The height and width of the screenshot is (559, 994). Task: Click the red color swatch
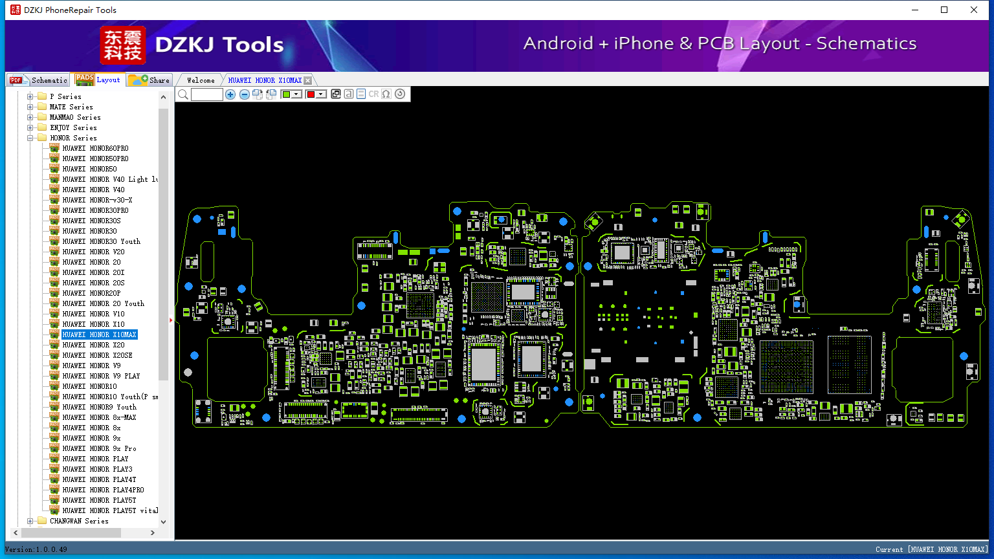pyautogui.click(x=311, y=94)
